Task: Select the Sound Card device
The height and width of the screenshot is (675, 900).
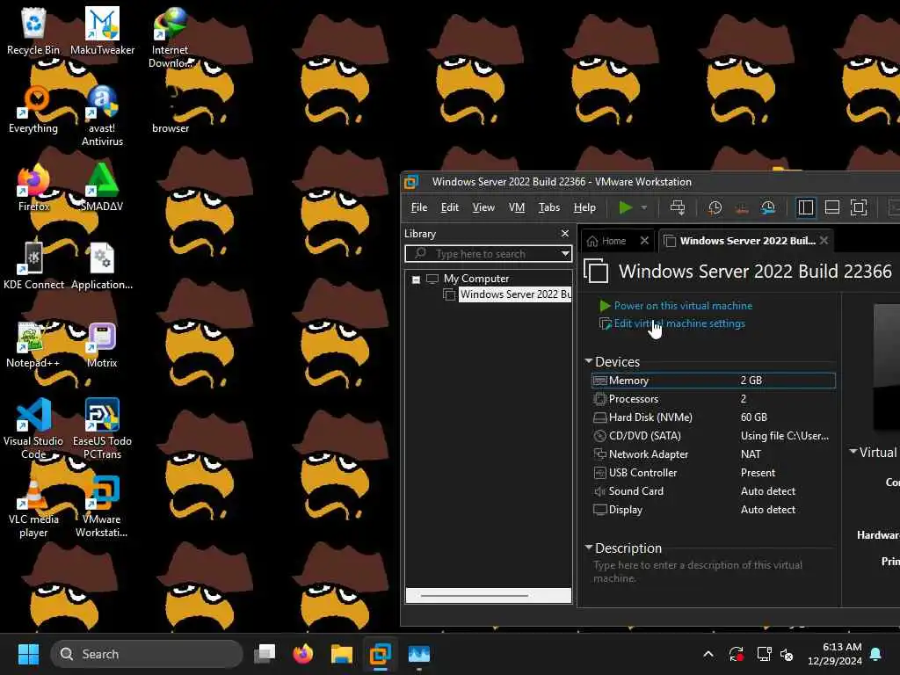Action: [x=714, y=491]
